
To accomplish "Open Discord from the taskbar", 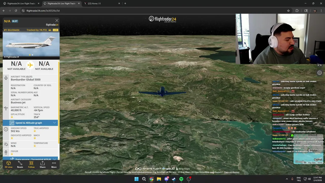I will point(166,179).
